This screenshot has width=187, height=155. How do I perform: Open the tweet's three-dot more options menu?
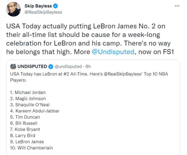pos(177,6)
